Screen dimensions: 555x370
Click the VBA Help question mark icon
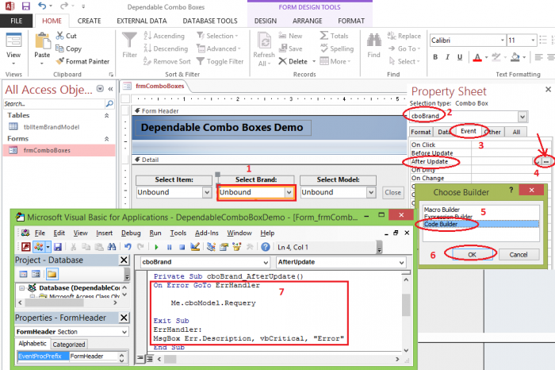coord(266,247)
